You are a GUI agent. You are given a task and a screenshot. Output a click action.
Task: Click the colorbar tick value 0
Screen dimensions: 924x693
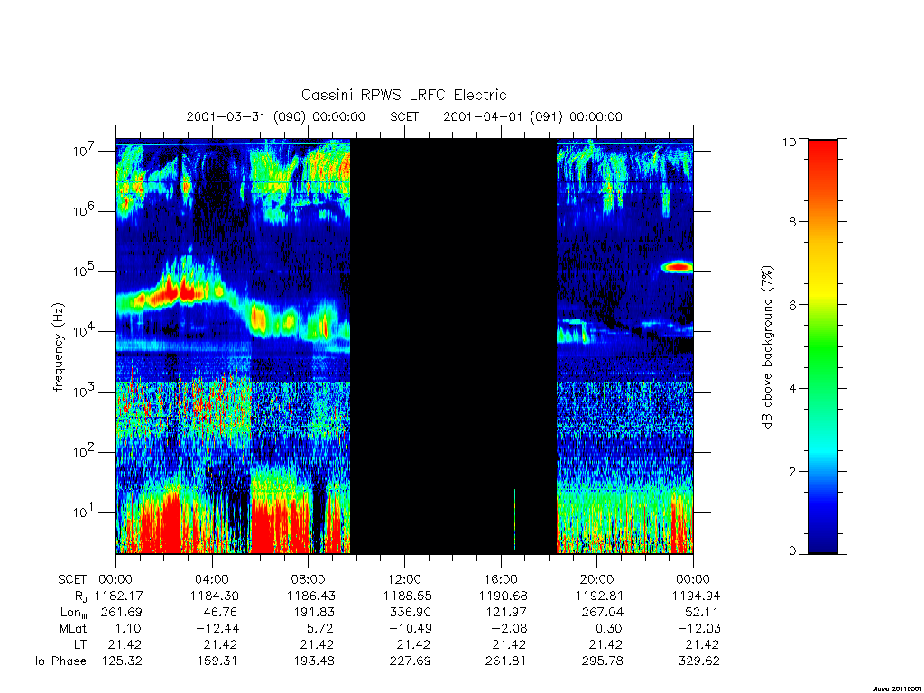pyautogui.click(x=792, y=551)
